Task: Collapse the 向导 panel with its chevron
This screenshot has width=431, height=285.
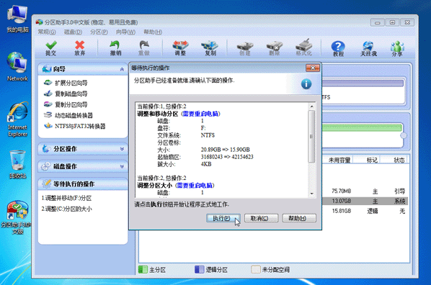Action: (122, 70)
